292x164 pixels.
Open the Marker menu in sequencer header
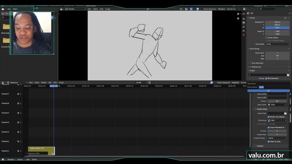pyautogui.click(x=44, y=82)
